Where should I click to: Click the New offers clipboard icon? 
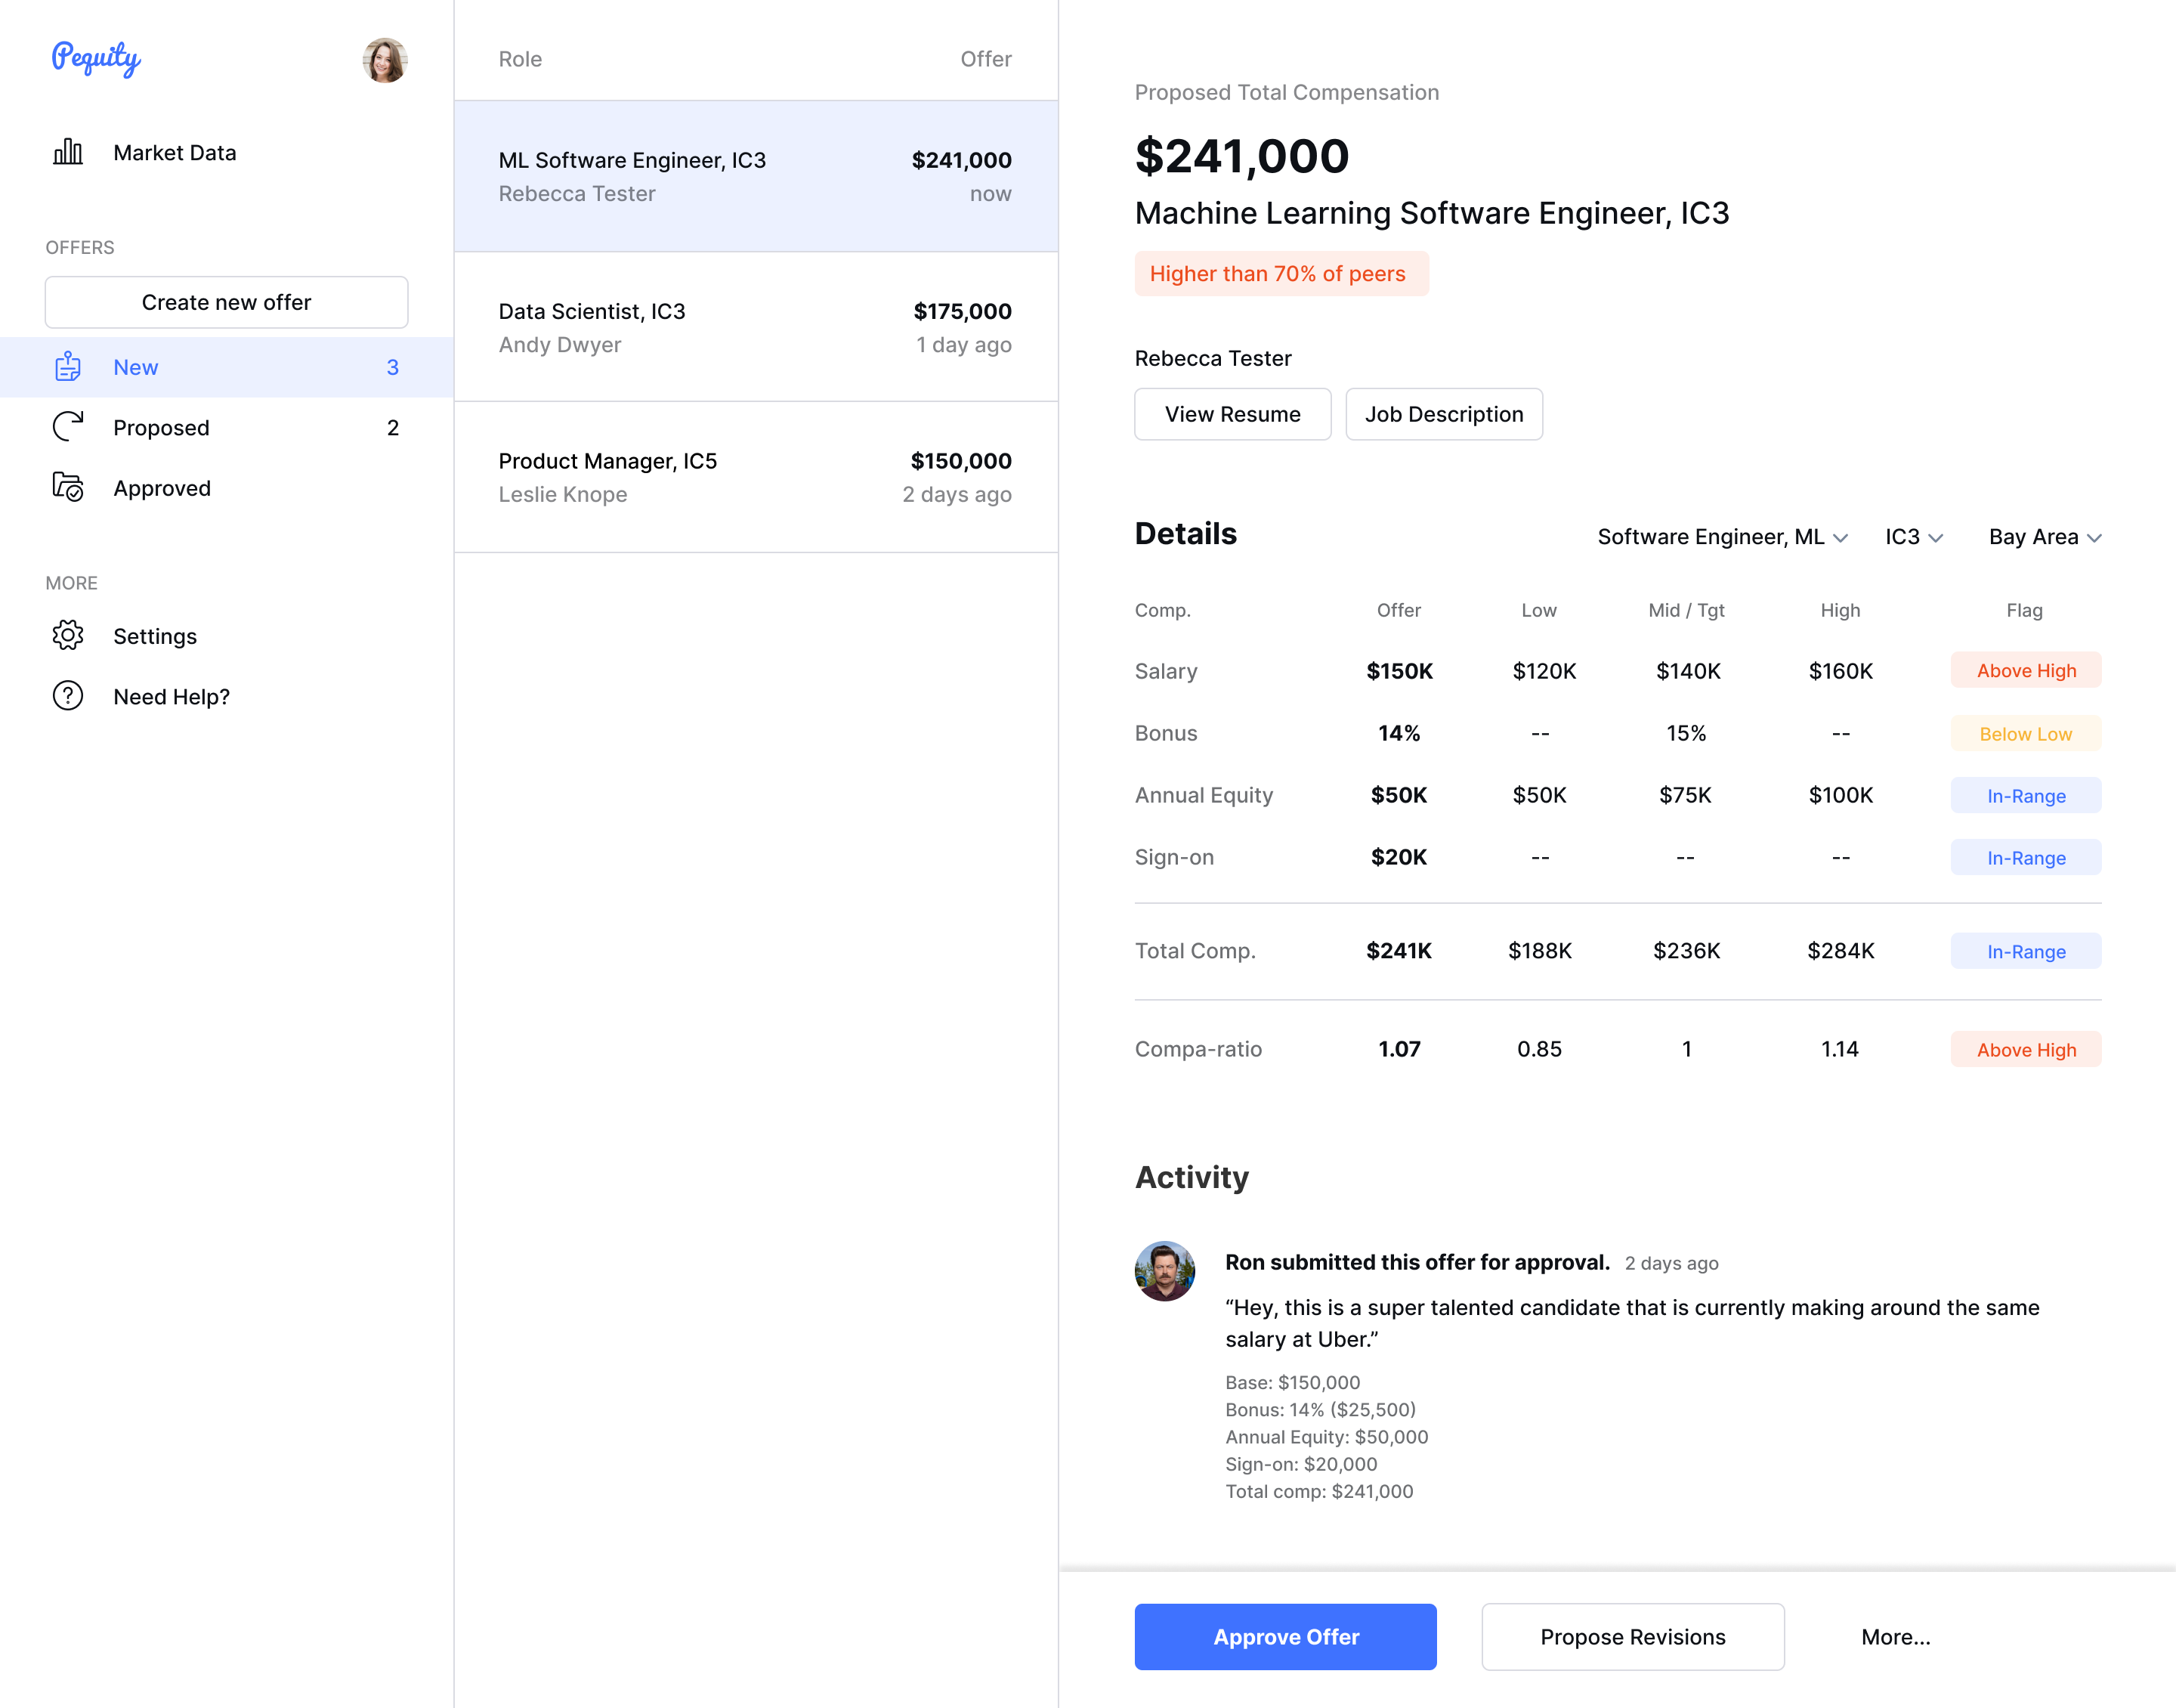68,367
